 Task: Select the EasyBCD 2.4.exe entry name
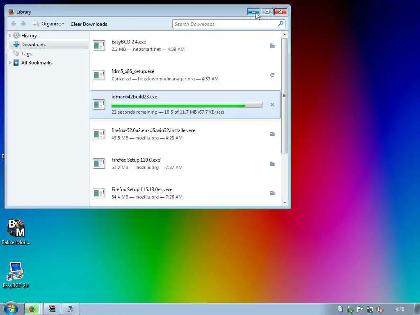click(129, 42)
